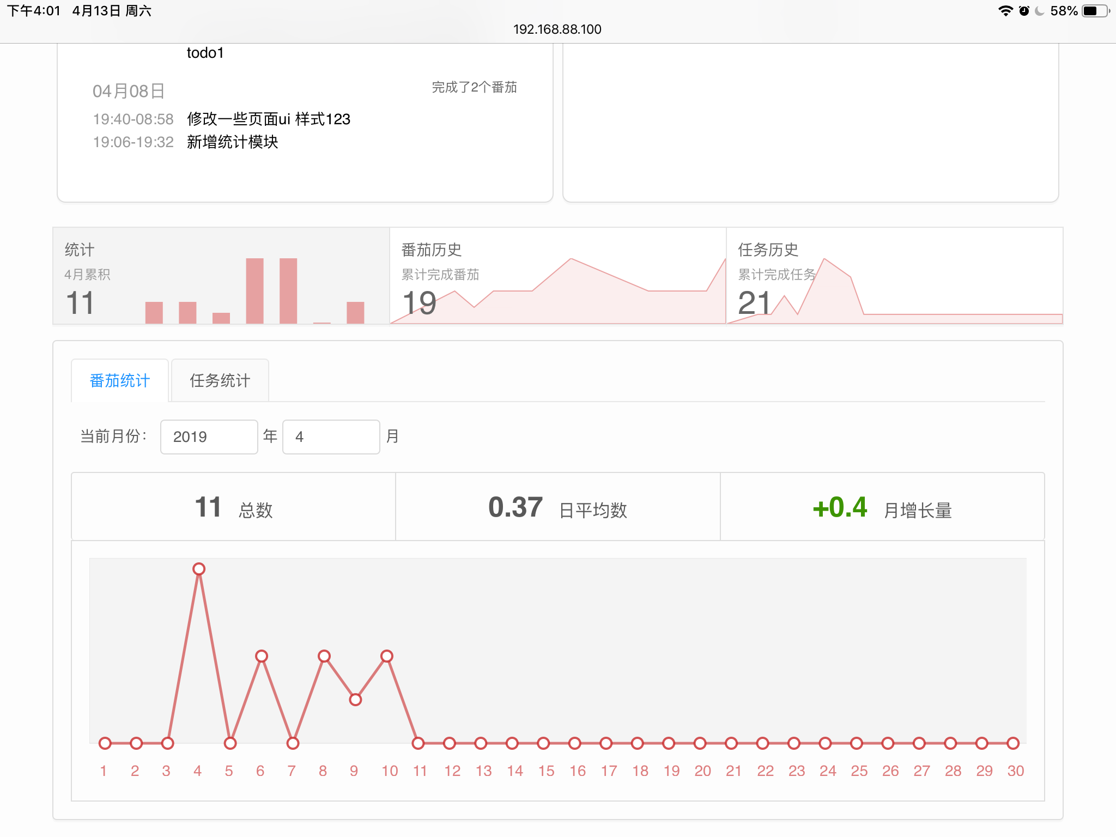
Task: Click the year input showing 2019
Action: [x=209, y=437]
